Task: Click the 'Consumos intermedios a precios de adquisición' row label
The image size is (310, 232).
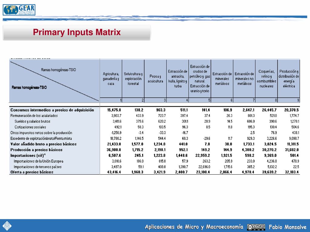Action: pos(52,110)
